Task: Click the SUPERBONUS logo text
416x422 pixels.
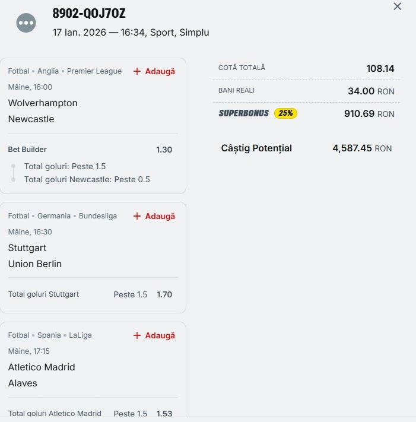Action: [x=243, y=113]
